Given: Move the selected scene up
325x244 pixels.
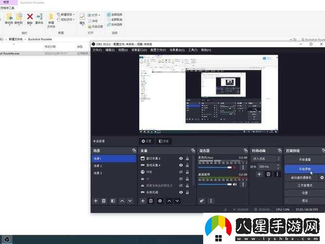Looking at the screenshot, I should tap(122, 201).
